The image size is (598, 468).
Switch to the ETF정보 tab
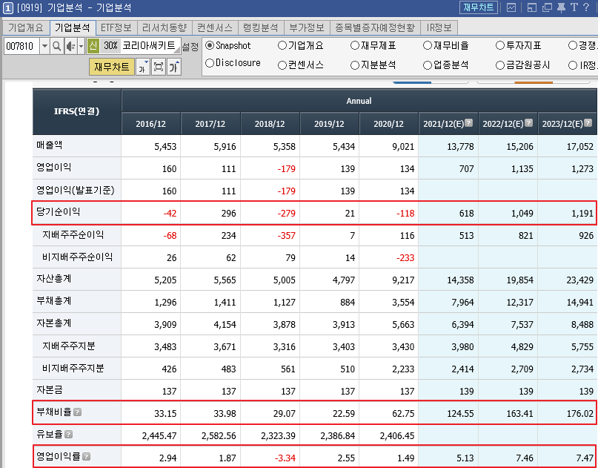(x=116, y=27)
